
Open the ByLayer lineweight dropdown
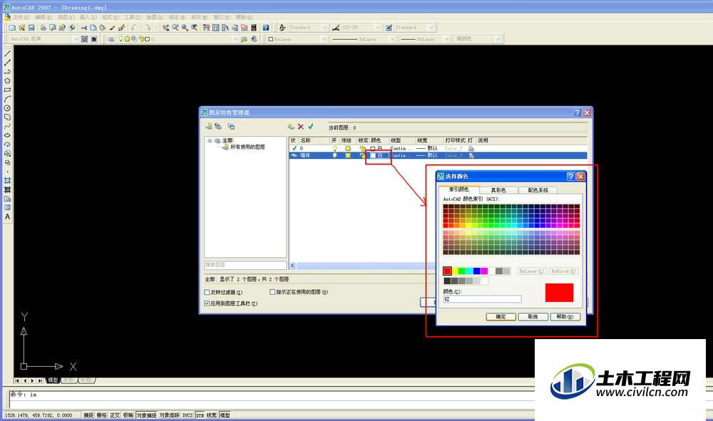coord(446,39)
